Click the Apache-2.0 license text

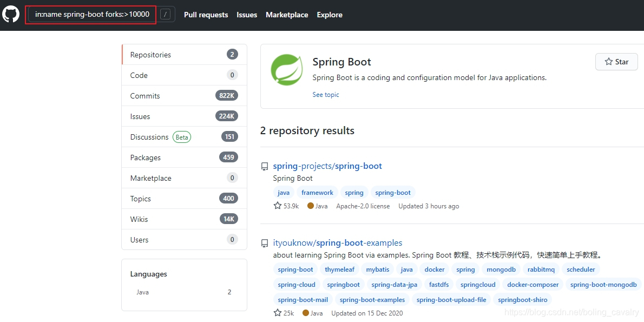(363, 206)
